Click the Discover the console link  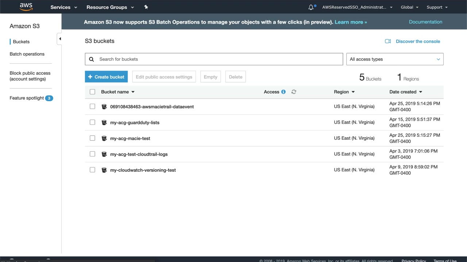click(x=418, y=41)
